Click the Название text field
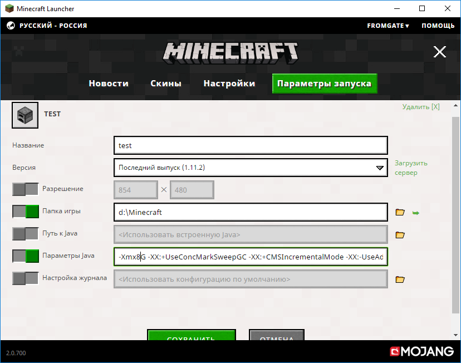The width and height of the screenshot is (461, 363). (x=250, y=145)
